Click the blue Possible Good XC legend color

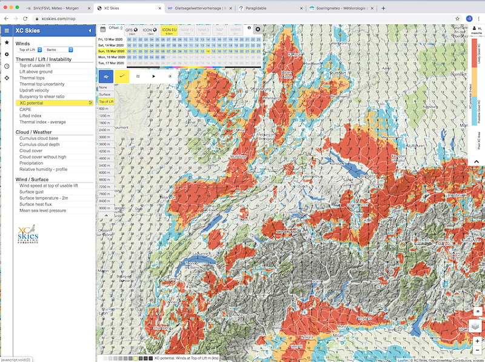click(x=474, y=110)
